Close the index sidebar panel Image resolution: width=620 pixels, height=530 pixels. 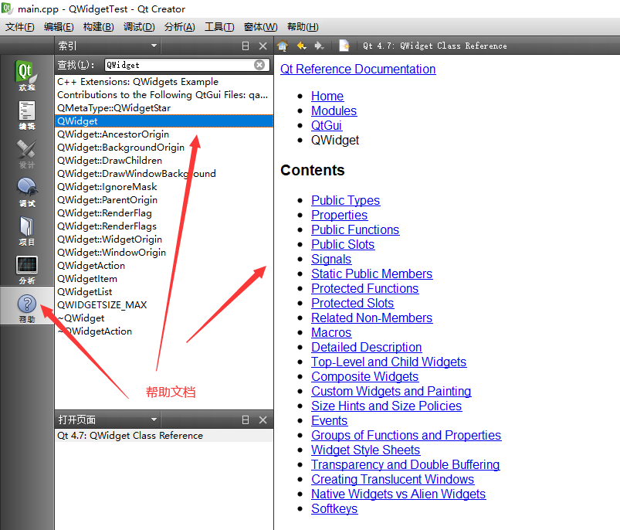pyautogui.click(x=263, y=46)
